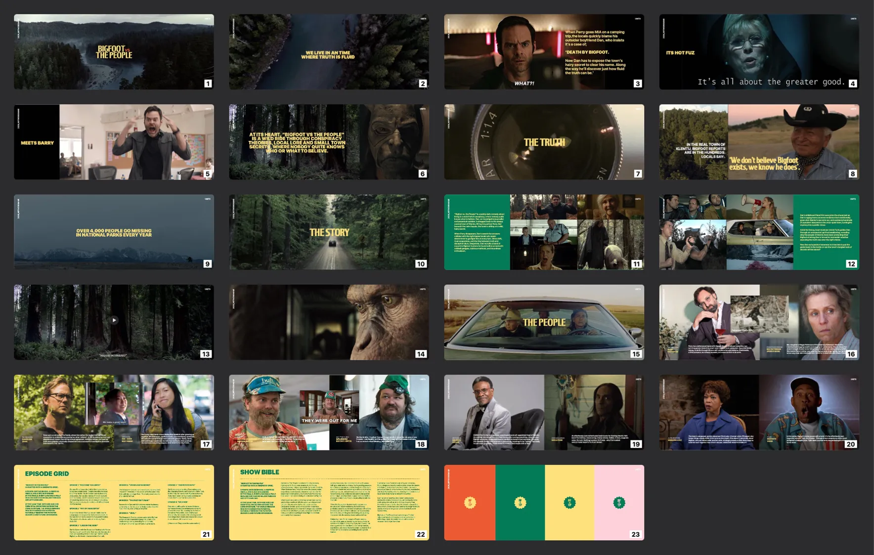Select 'The People' car windshield slide
The width and height of the screenshot is (874, 555).
click(544, 322)
